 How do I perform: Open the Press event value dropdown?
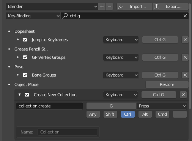[x=162, y=106]
